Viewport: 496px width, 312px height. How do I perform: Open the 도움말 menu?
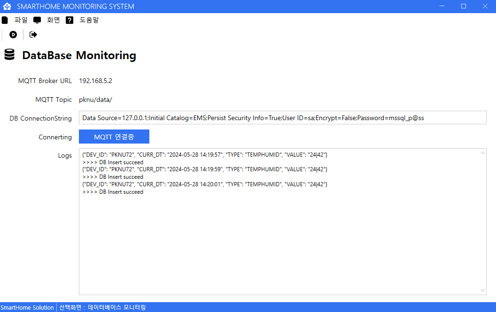pyautogui.click(x=89, y=20)
